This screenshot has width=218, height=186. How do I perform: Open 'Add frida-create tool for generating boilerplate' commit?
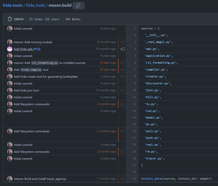(x=45, y=77)
